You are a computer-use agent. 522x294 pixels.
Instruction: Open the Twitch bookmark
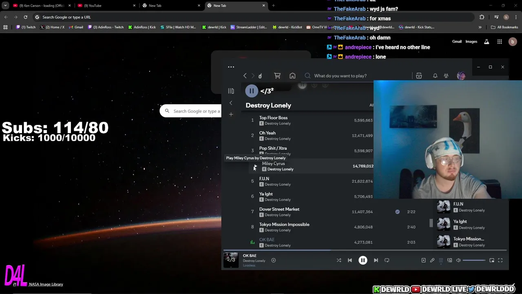pyautogui.click(x=26, y=27)
